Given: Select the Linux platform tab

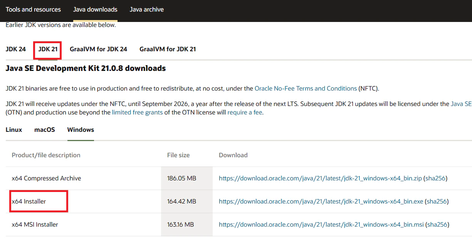Looking at the screenshot, I should click(x=14, y=130).
